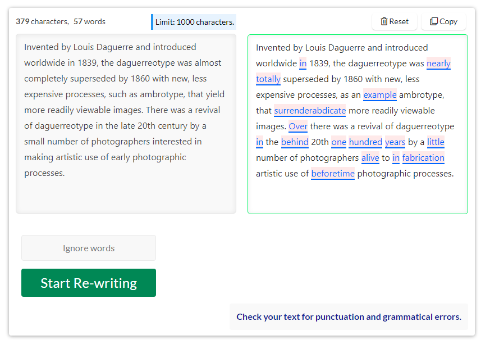The image size is (481, 344).
Task: Click the Reset button with trash icon
Action: (x=394, y=21)
